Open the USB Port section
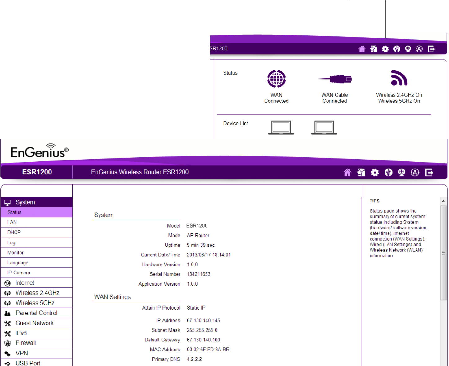 (36, 363)
